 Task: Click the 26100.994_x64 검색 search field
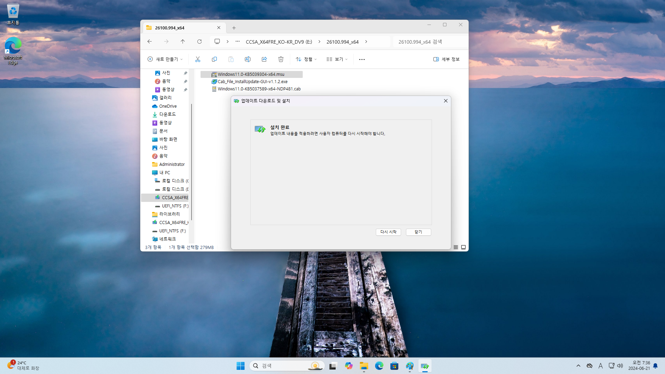(429, 42)
